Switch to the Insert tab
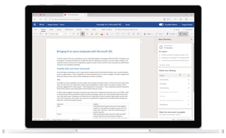The height and width of the screenshot is (138, 226). coord(51,29)
